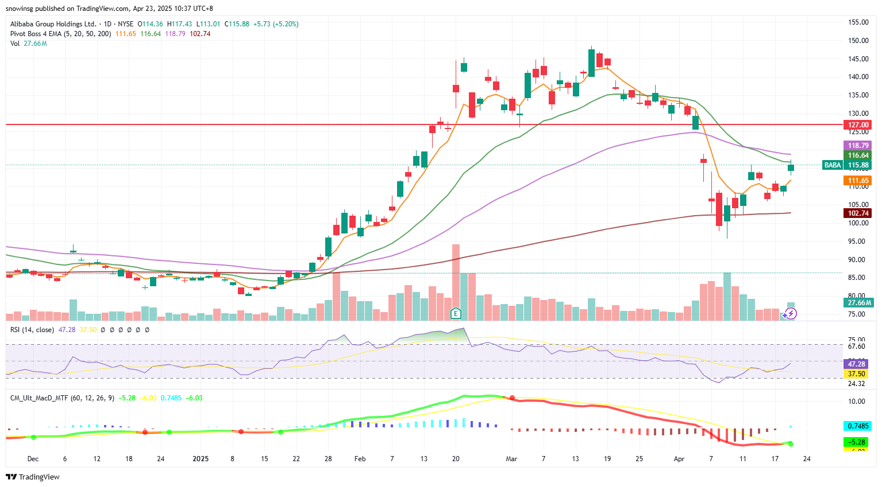Screen dimensions: 882x487
Task: Click the TradingView logo at bottom left
Action: (33, 477)
